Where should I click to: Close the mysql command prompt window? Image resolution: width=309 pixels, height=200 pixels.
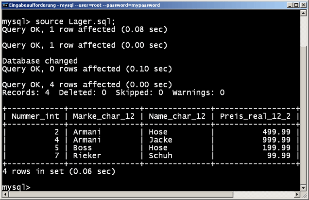303,5
